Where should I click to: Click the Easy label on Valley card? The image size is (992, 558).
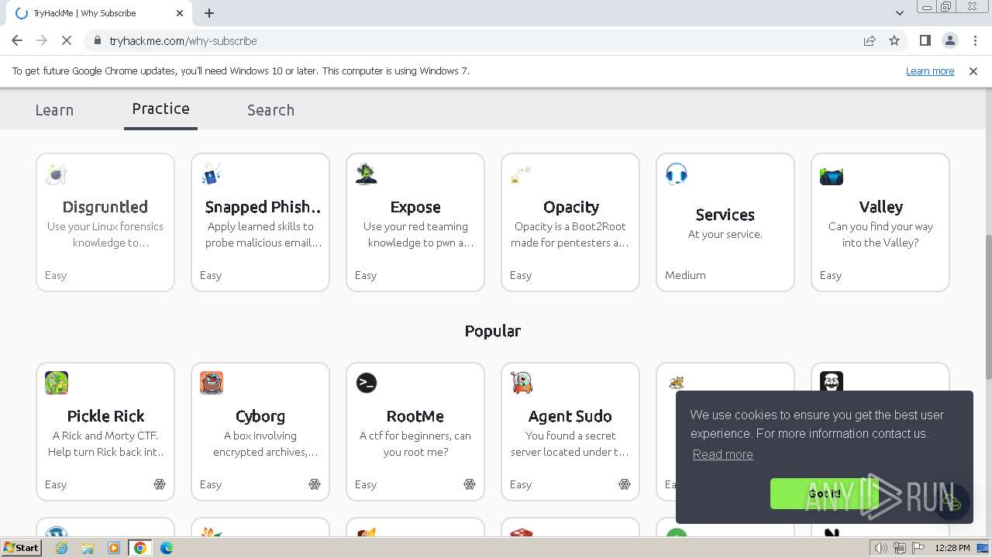tap(831, 275)
